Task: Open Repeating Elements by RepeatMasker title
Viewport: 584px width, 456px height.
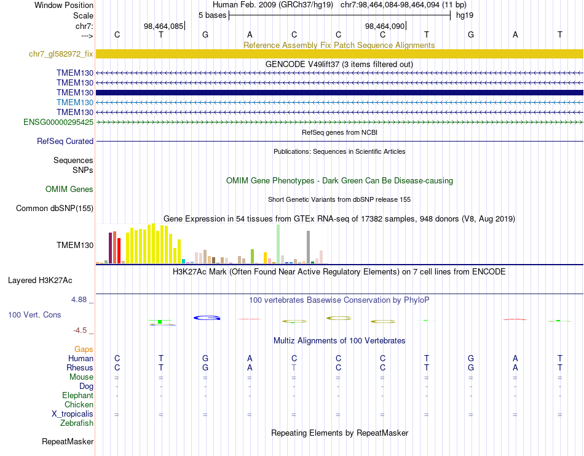Action: 339,433
